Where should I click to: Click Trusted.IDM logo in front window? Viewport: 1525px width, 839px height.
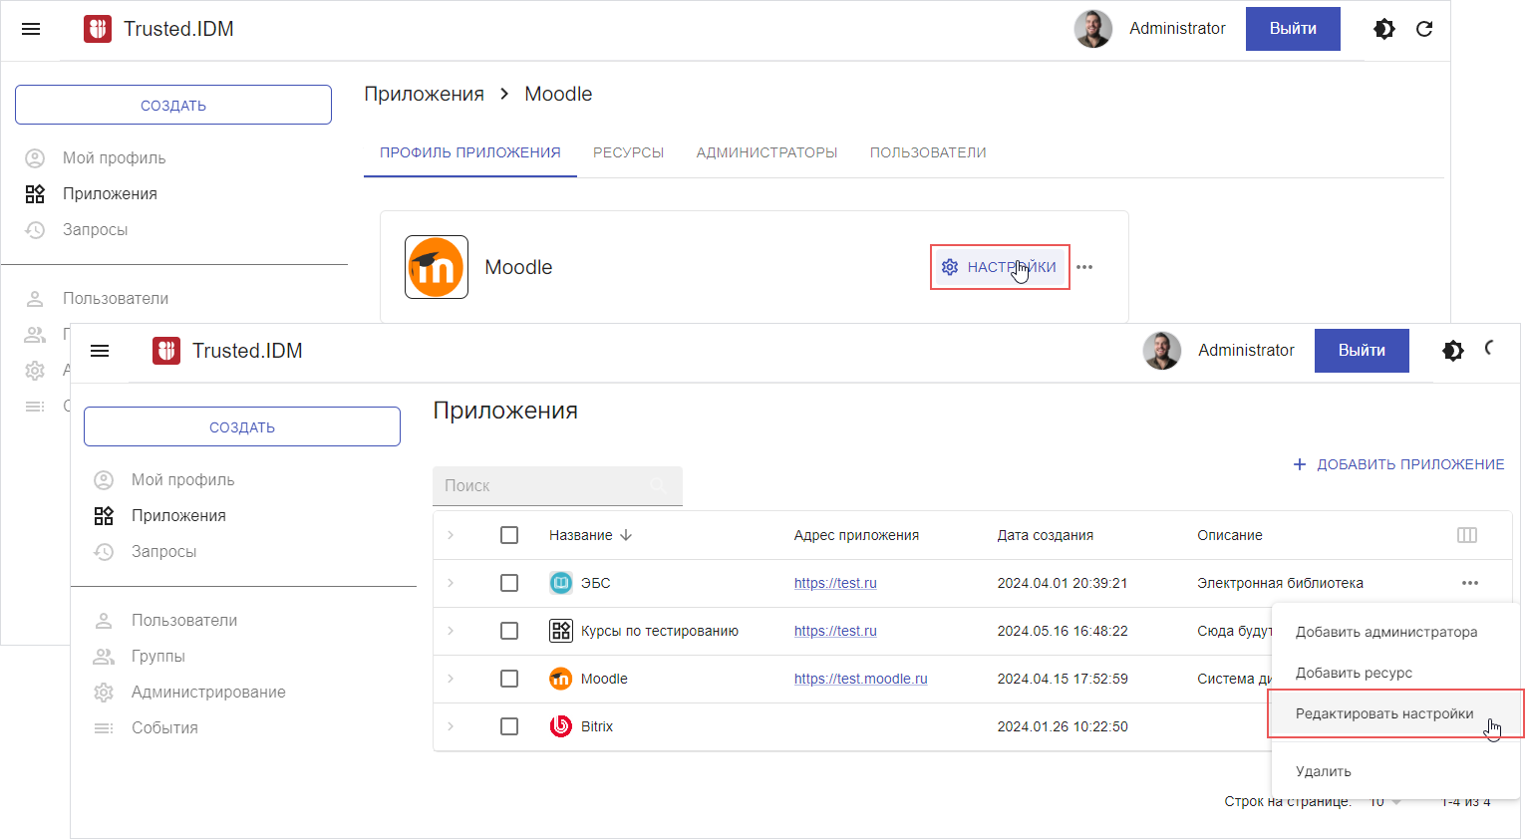click(166, 351)
